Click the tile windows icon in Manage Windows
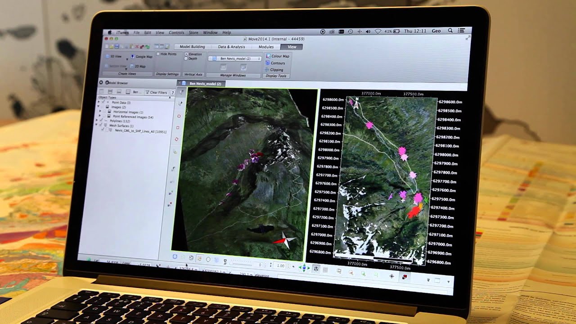 pyautogui.click(x=224, y=67)
